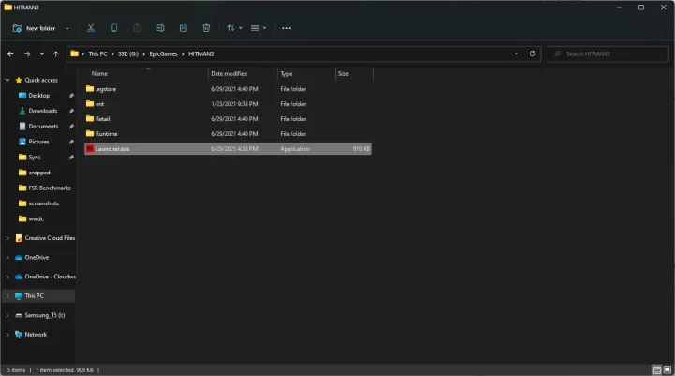
Task: Click the pin icon beside Desktop
Action: (x=71, y=96)
